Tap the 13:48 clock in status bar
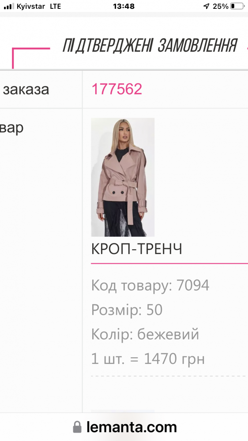The image size is (248, 441). (x=124, y=6)
